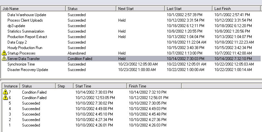This screenshot has height=132, width=262.
Task: Click the Step column header
Action: pos(64,86)
